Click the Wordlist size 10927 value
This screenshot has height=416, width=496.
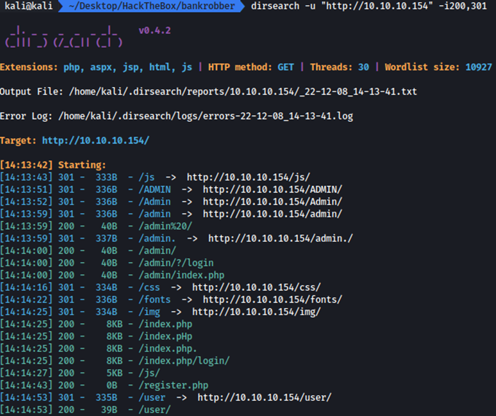click(x=479, y=67)
